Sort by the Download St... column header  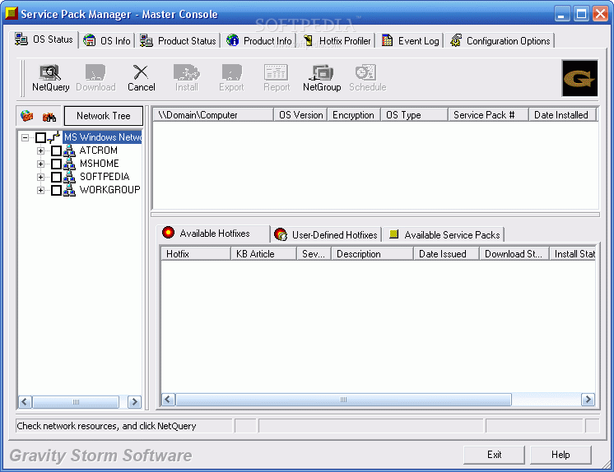(x=514, y=254)
